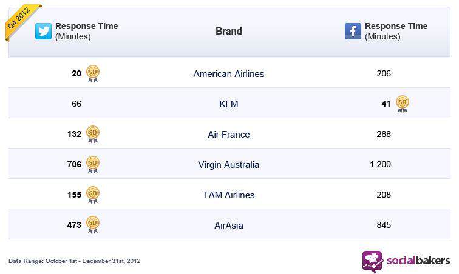Open the AirAsia brand link
This screenshot has height=274, width=459.
point(229,225)
